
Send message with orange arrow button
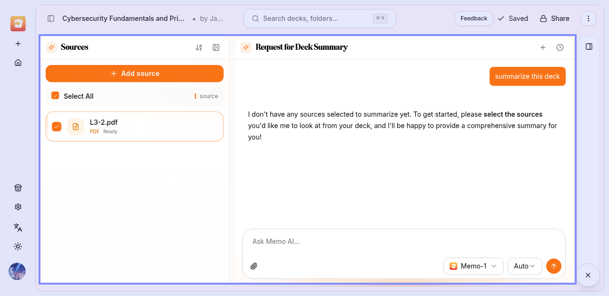coord(553,266)
